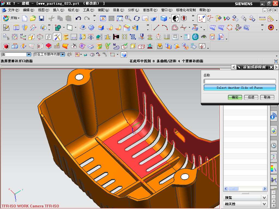The width and height of the screenshot is (279, 209).
Task: Open the Sketch tool icon
Action: click(6, 28)
